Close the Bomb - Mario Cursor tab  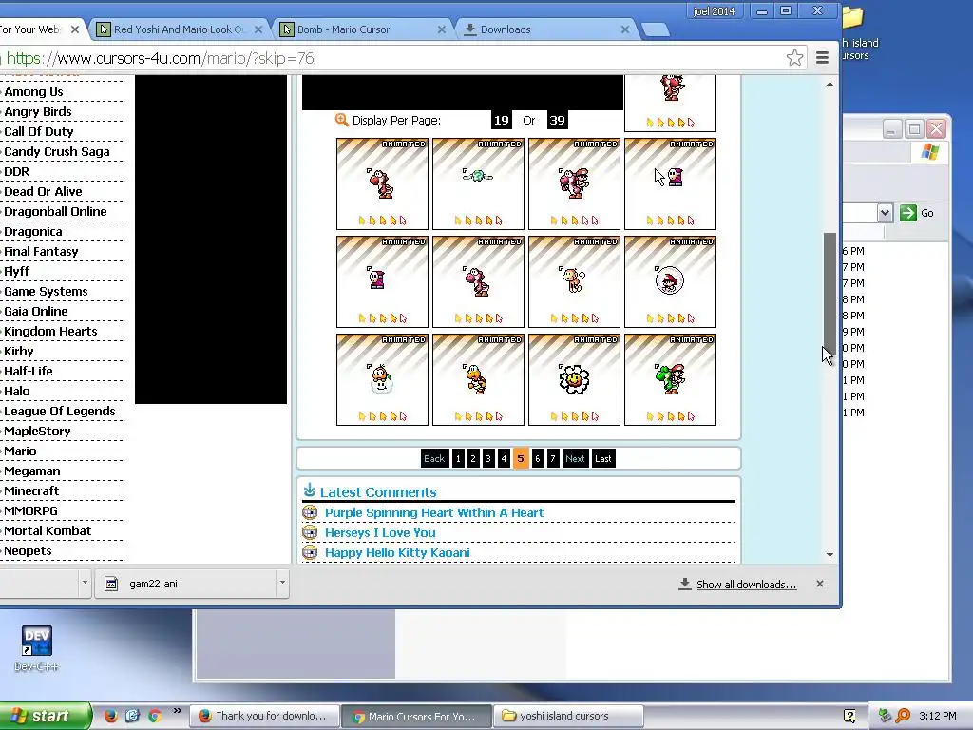[441, 29]
